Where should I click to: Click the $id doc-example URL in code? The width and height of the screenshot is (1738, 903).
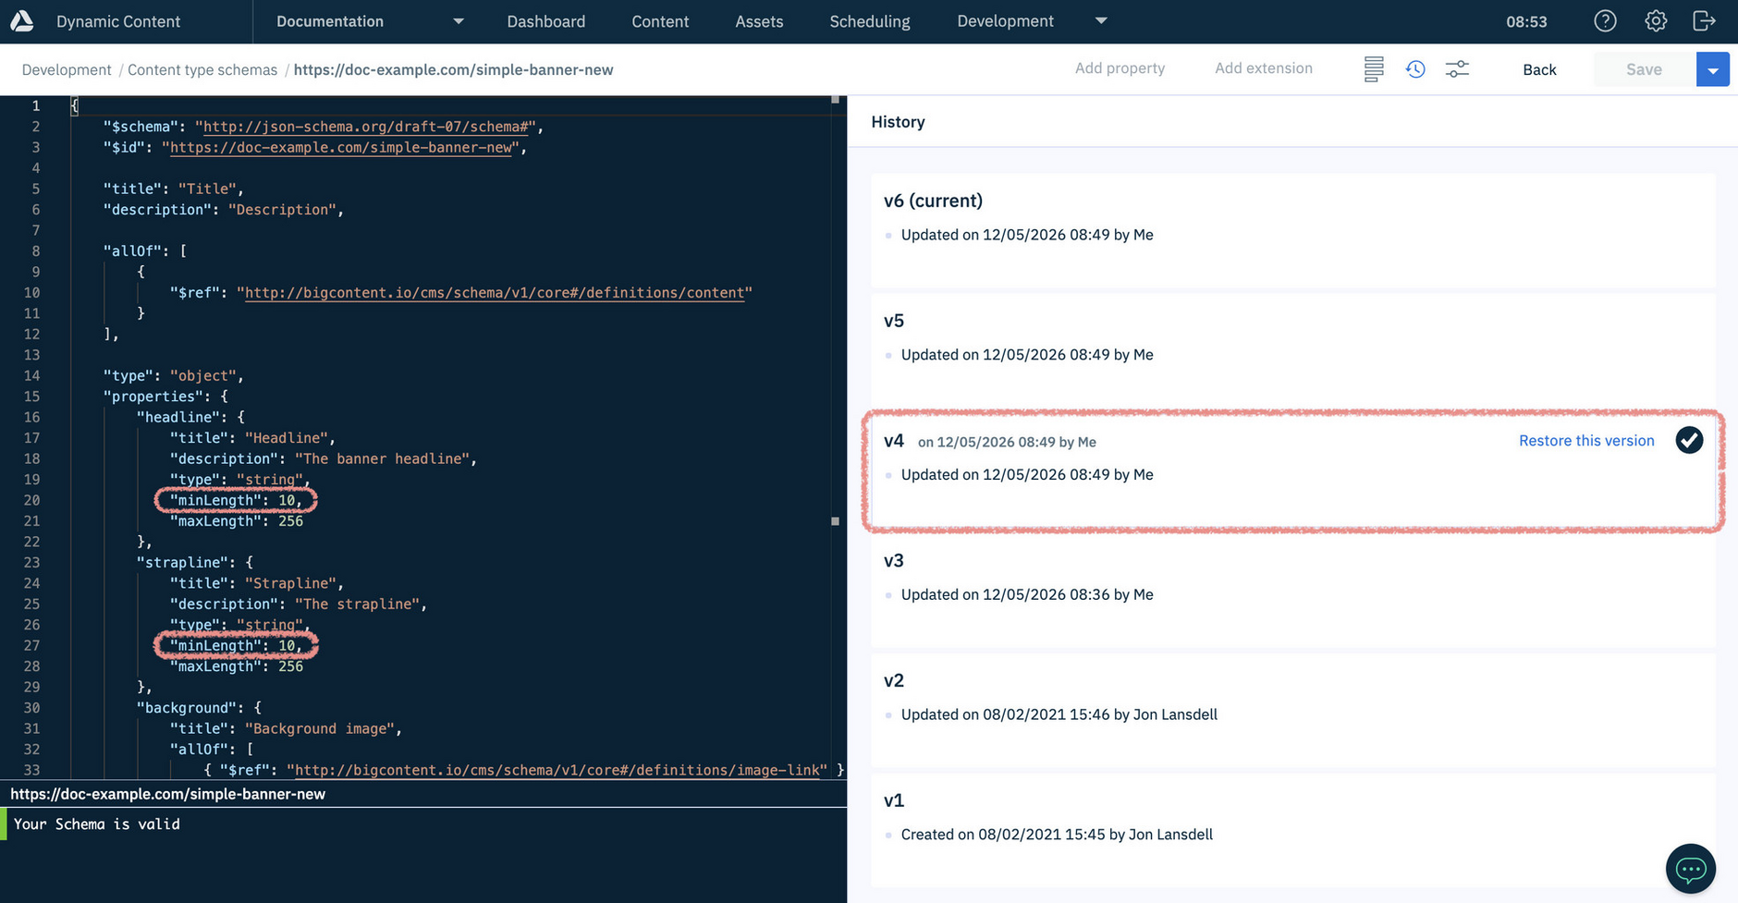pyautogui.click(x=340, y=147)
